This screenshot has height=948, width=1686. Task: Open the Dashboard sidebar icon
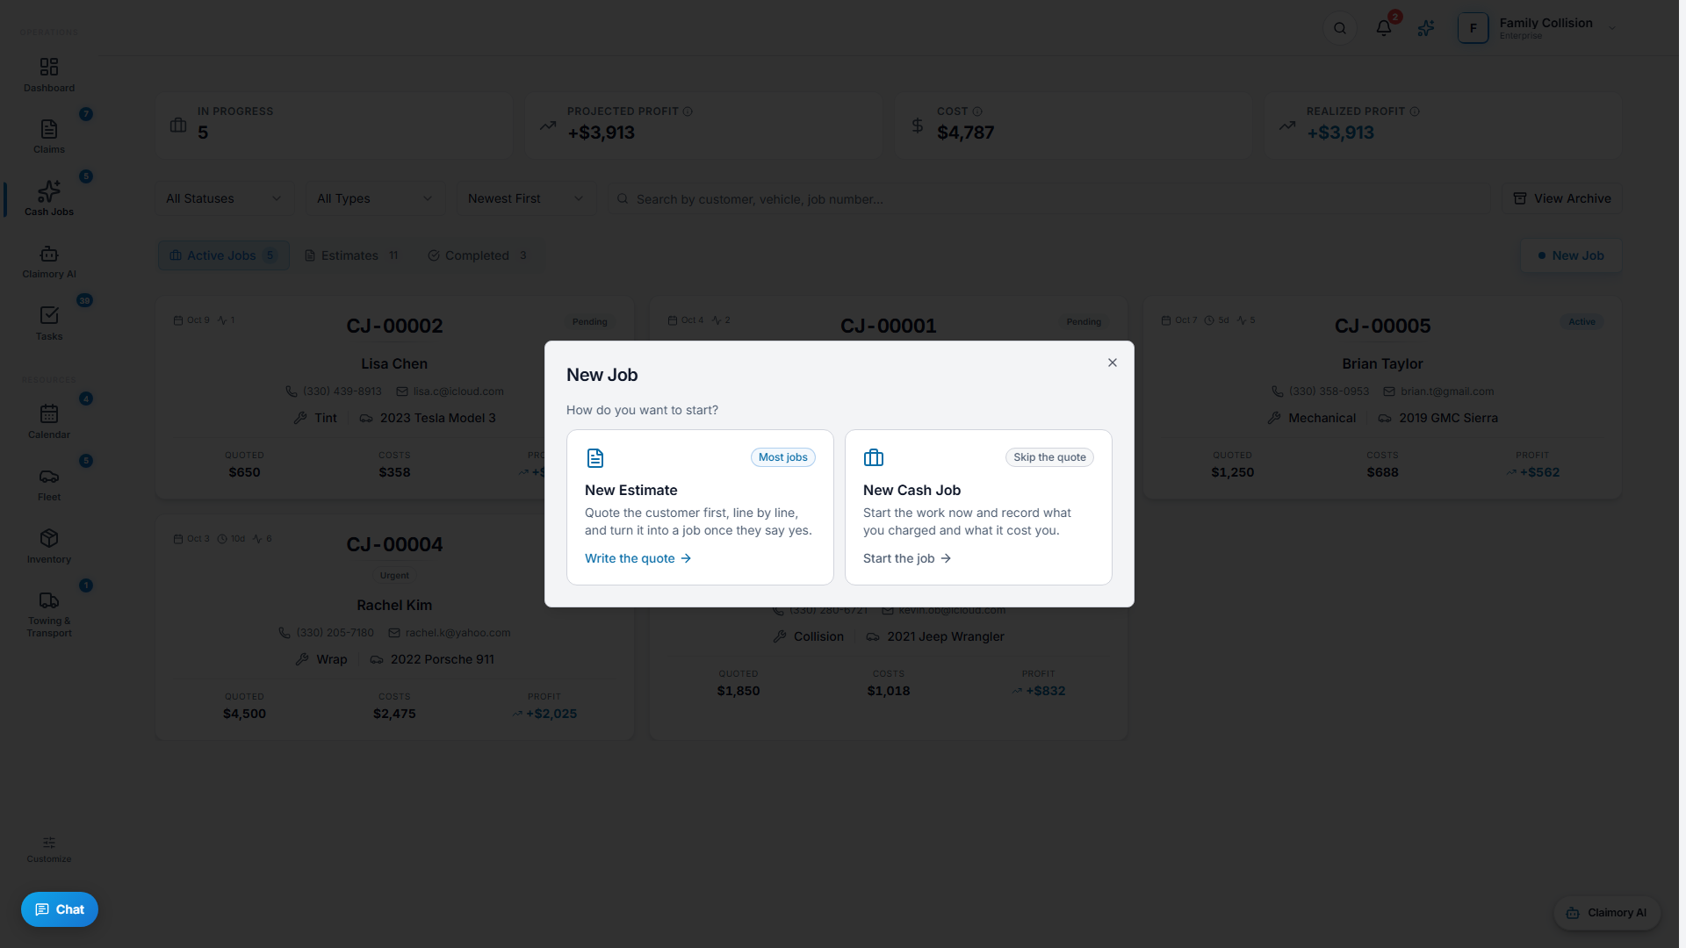click(49, 68)
